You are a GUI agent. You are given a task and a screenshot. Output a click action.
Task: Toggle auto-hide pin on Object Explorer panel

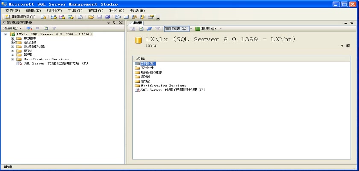coord(115,23)
